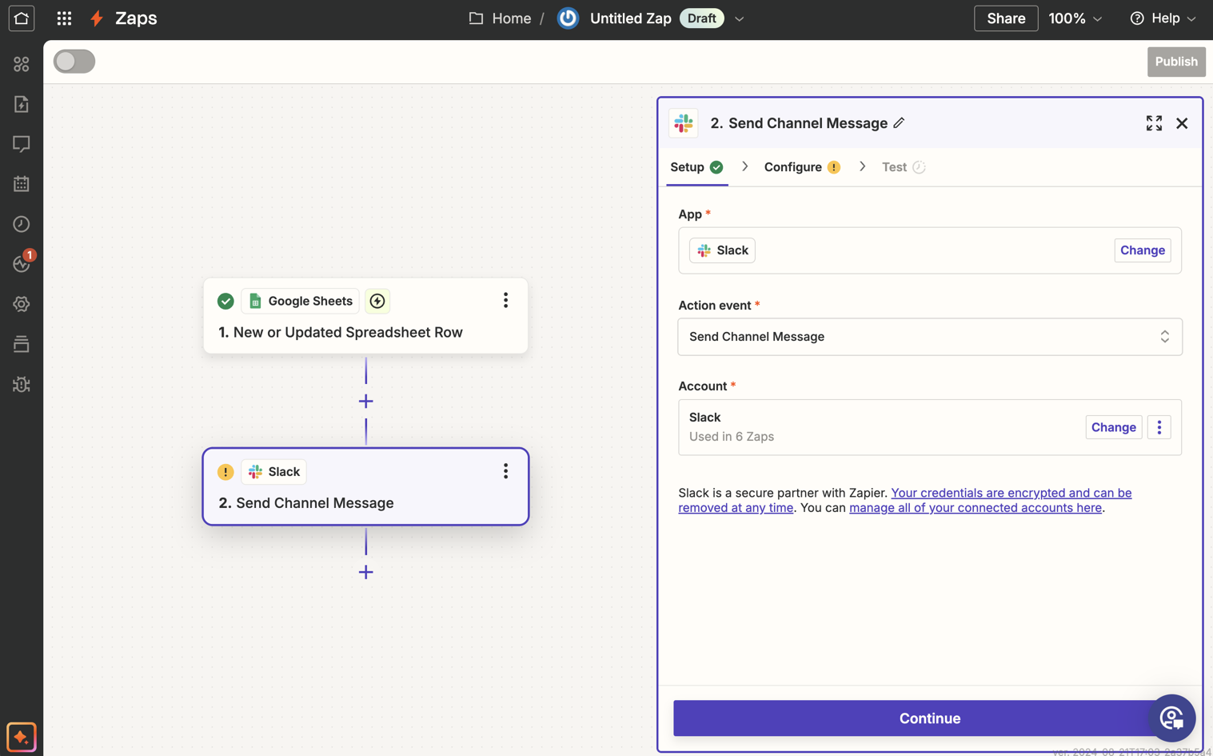Open the chat bubble icon in left sidebar
Viewport: 1213px width, 756px height.
click(x=21, y=144)
